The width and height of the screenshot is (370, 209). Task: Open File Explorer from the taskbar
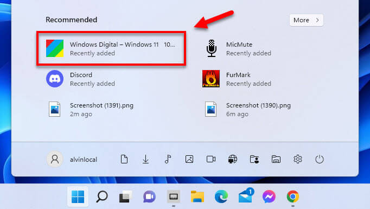pyautogui.click(x=197, y=197)
